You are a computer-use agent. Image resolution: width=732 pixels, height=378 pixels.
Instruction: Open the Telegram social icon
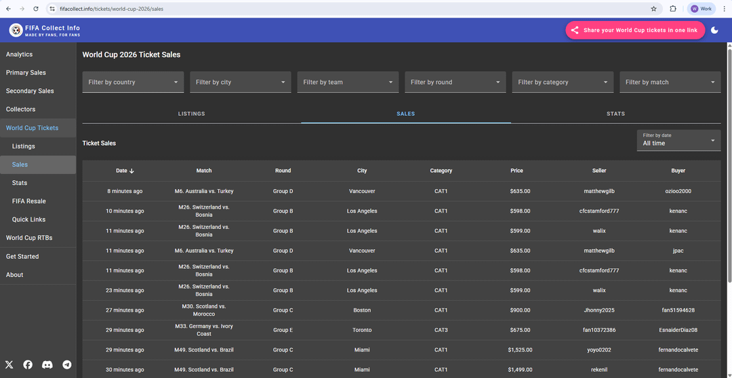[66, 364]
